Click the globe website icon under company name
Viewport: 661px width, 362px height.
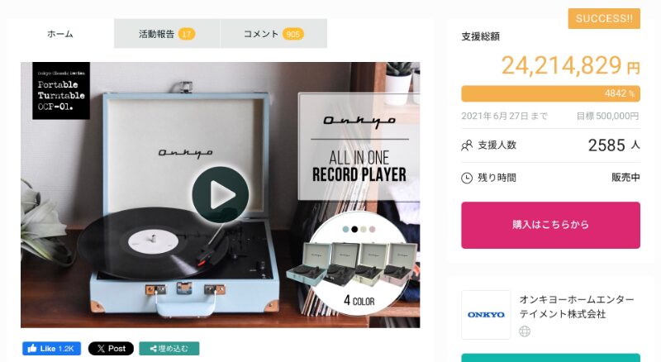(x=525, y=331)
